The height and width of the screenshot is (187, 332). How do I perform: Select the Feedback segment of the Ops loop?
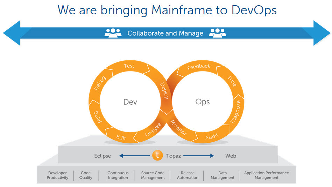pos(199,67)
